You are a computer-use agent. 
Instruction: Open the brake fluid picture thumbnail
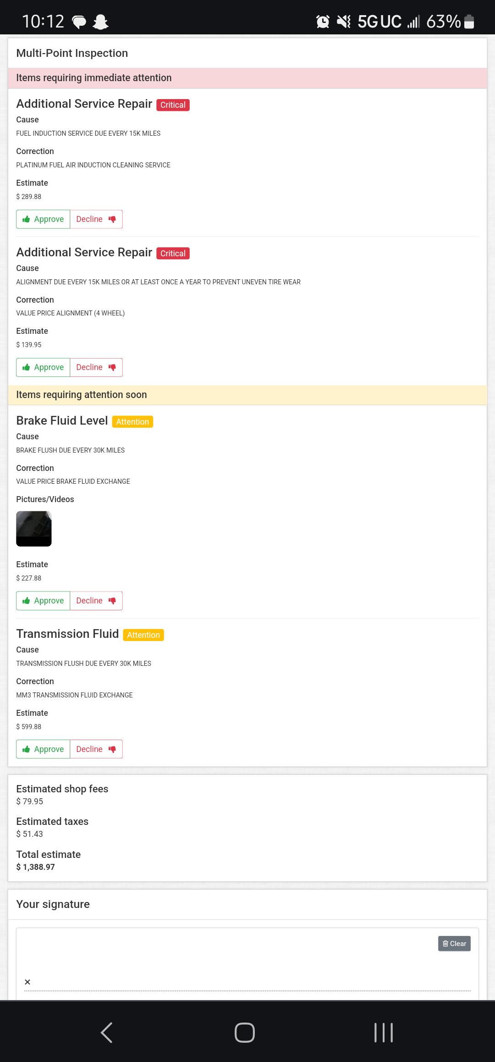34,529
